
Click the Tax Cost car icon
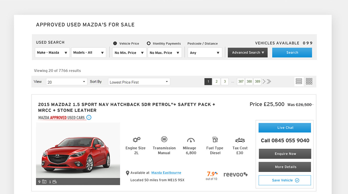click(x=240, y=140)
